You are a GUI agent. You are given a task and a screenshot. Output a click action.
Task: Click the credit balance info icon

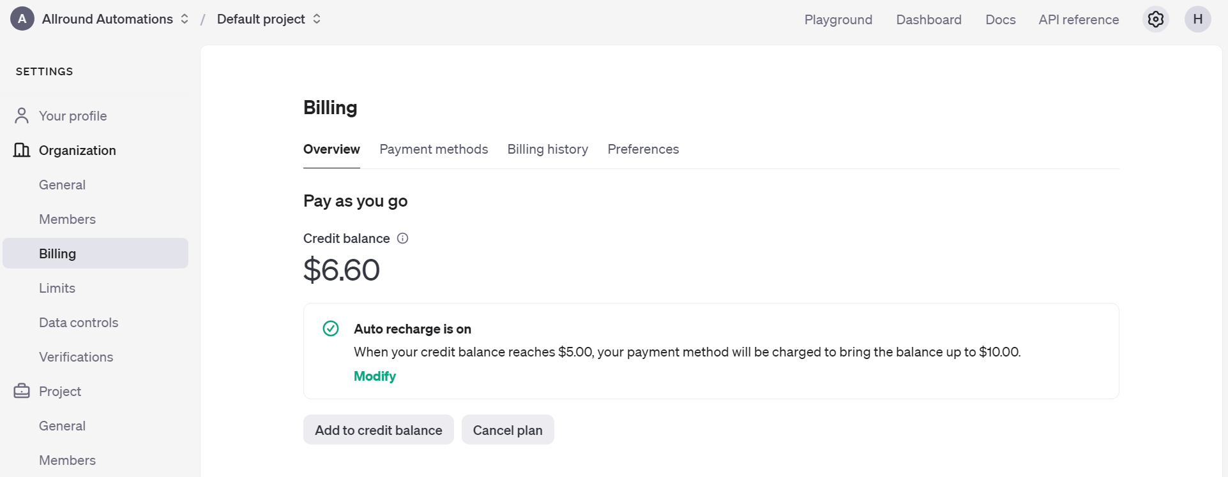402,238
